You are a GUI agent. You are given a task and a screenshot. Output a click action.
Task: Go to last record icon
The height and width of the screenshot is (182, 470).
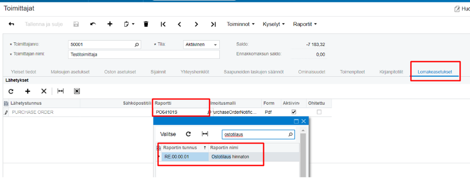tap(213, 24)
